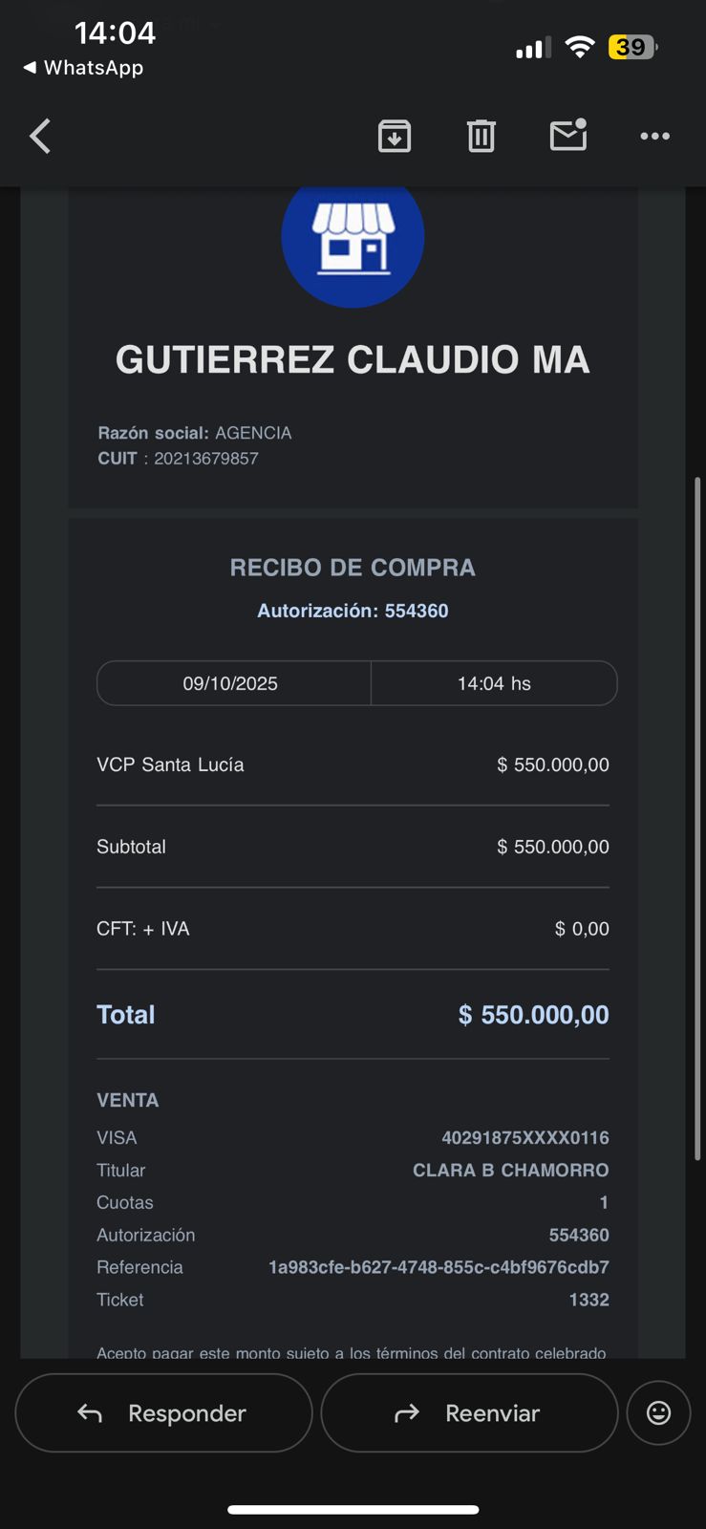
Task: Tap the Wi-Fi status icon
Action: tap(579, 47)
